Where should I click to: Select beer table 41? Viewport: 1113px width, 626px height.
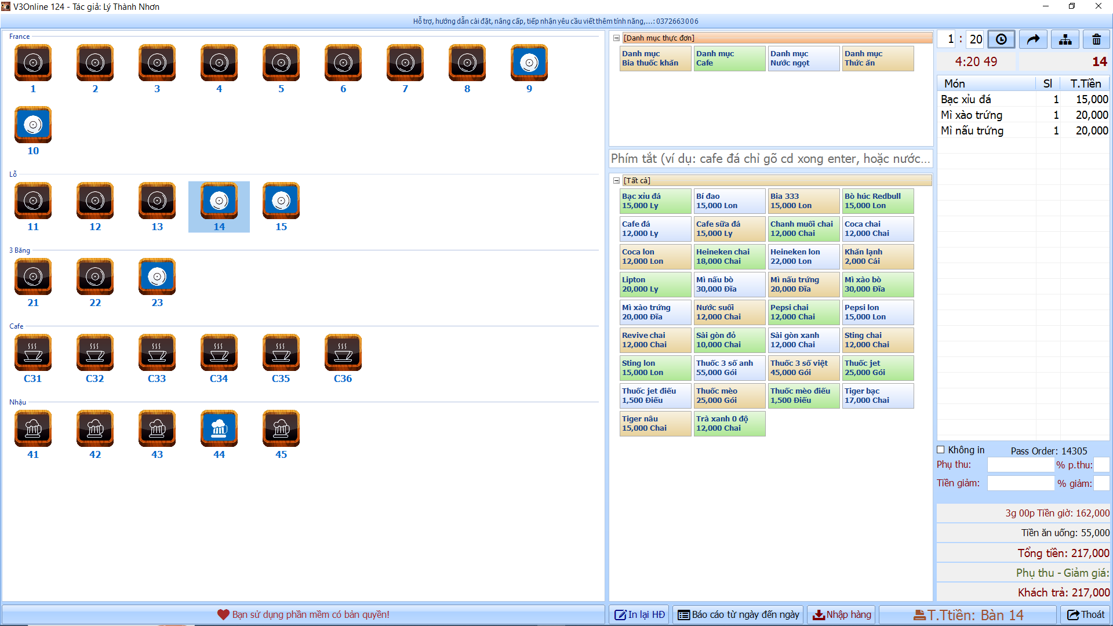click(x=33, y=428)
